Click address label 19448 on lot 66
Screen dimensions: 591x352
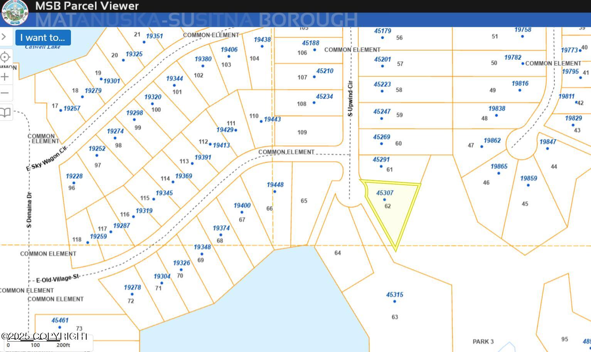(275, 185)
